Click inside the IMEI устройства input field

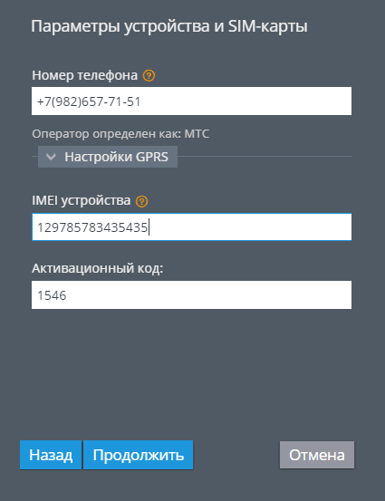(x=191, y=227)
